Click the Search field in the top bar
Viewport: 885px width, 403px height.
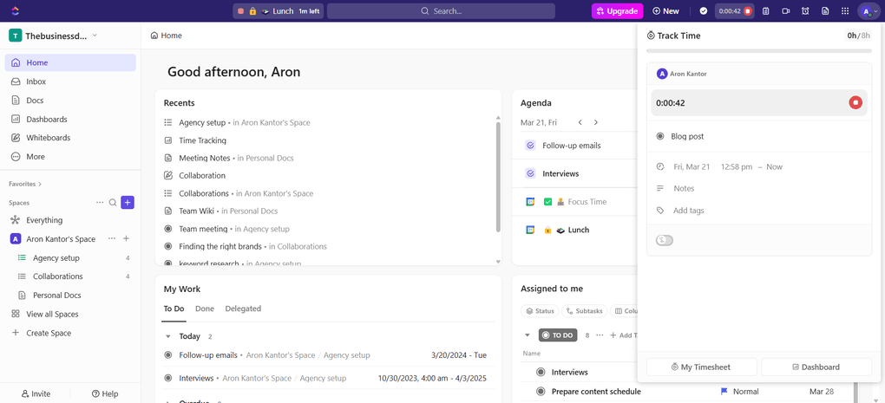(x=441, y=10)
